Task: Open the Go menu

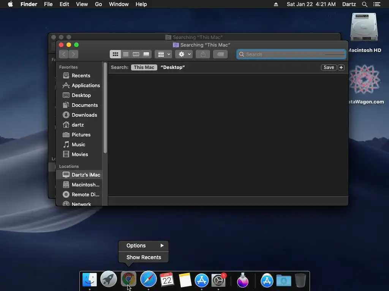Action: (98, 4)
